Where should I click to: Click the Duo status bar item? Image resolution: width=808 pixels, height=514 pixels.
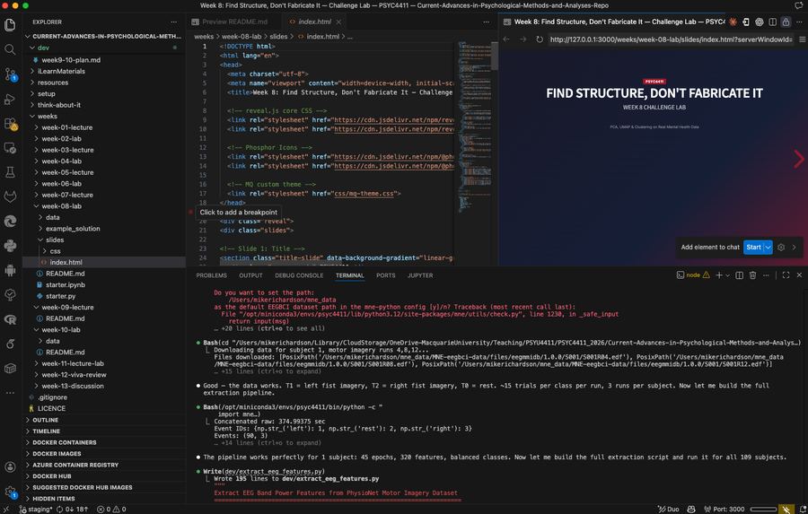pyautogui.click(x=668, y=509)
